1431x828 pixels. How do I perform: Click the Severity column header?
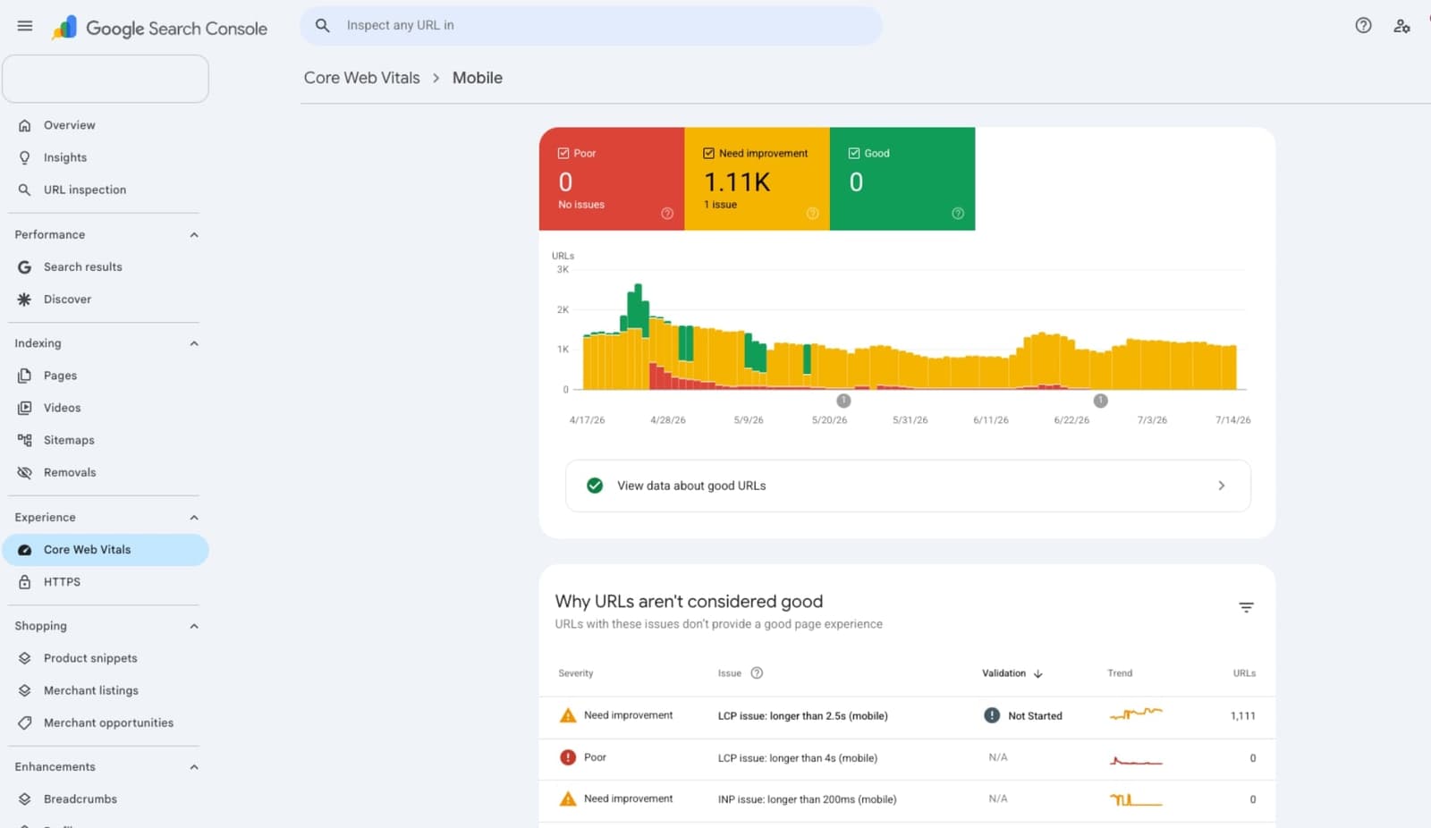click(x=576, y=673)
